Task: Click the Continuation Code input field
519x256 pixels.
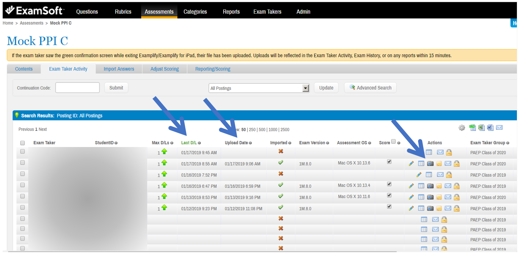Action: click(x=77, y=88)
